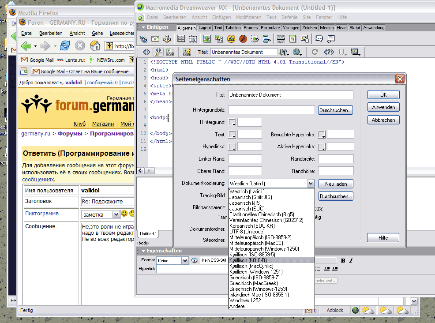Screen dimensions: 435x323
Task: Click the Code Navigation braces icon
Action: [342, 52]
